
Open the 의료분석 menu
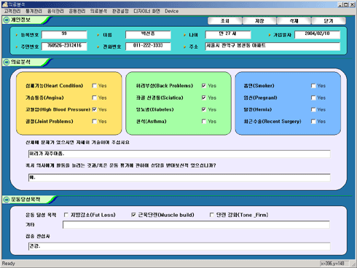click(98, 11)
